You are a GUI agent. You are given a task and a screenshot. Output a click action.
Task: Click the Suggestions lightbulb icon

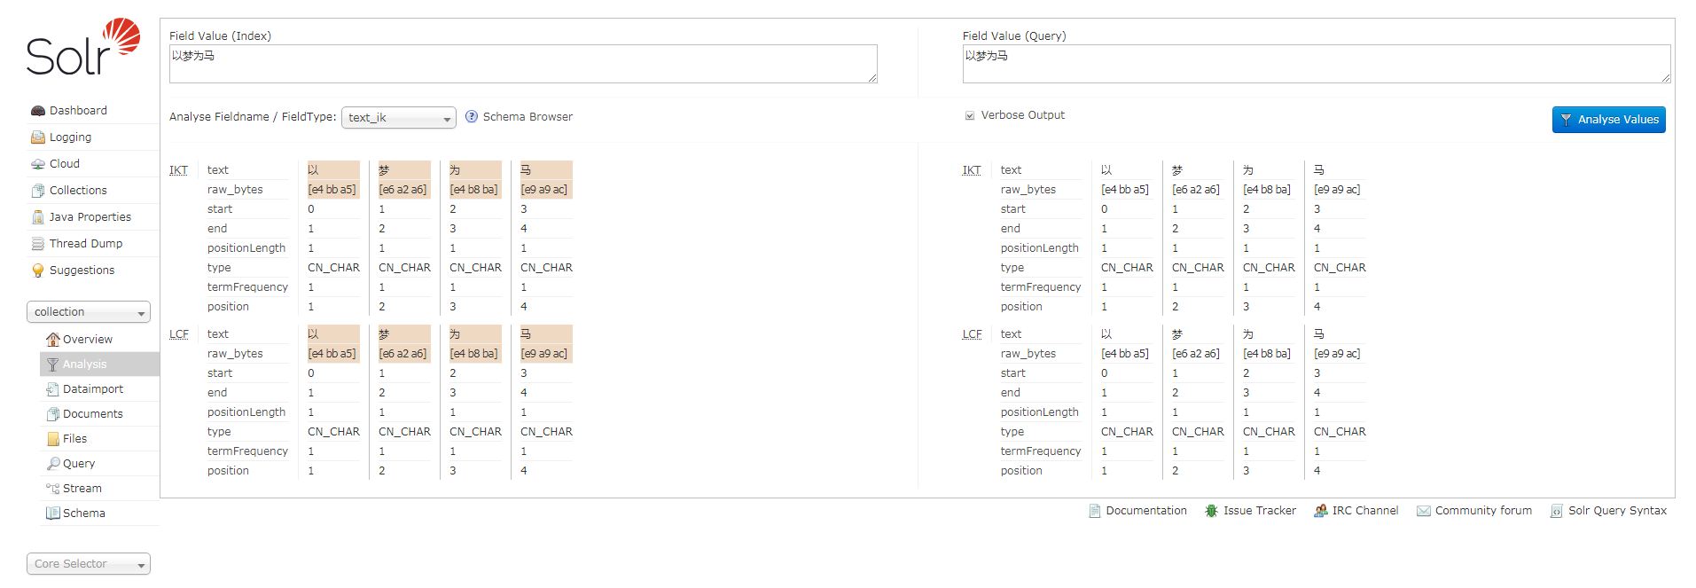coord(38,270)
